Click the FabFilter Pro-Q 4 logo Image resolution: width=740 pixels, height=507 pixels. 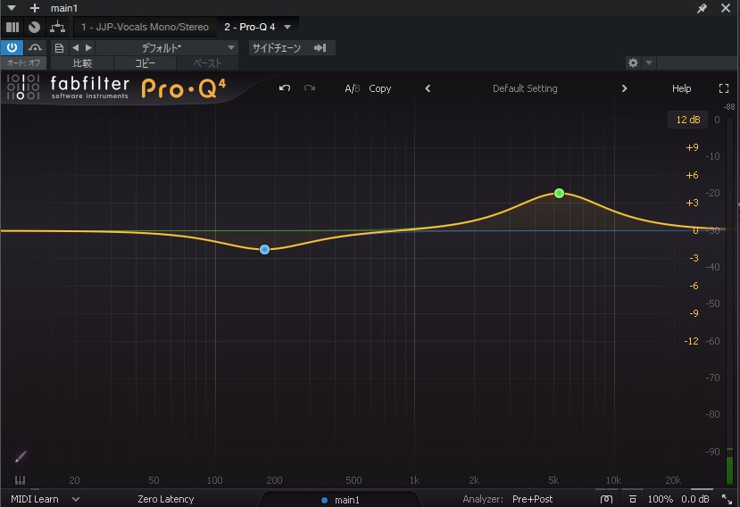(116, 87)
